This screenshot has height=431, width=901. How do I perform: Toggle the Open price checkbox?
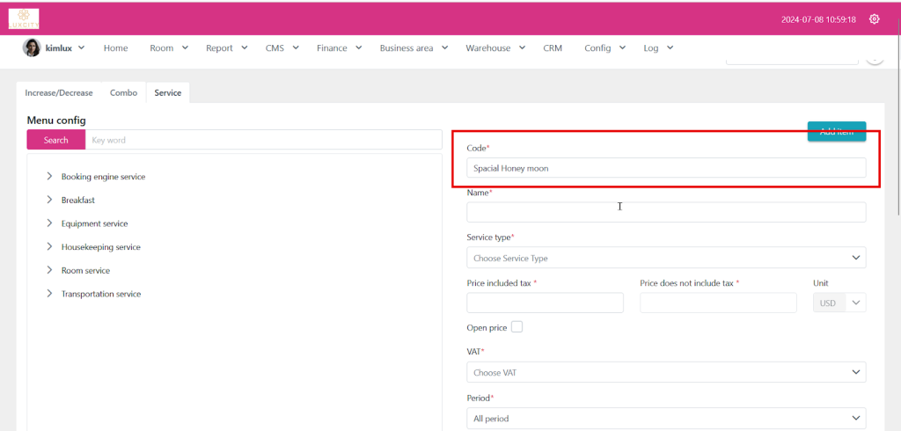click(x=516, y=327)
